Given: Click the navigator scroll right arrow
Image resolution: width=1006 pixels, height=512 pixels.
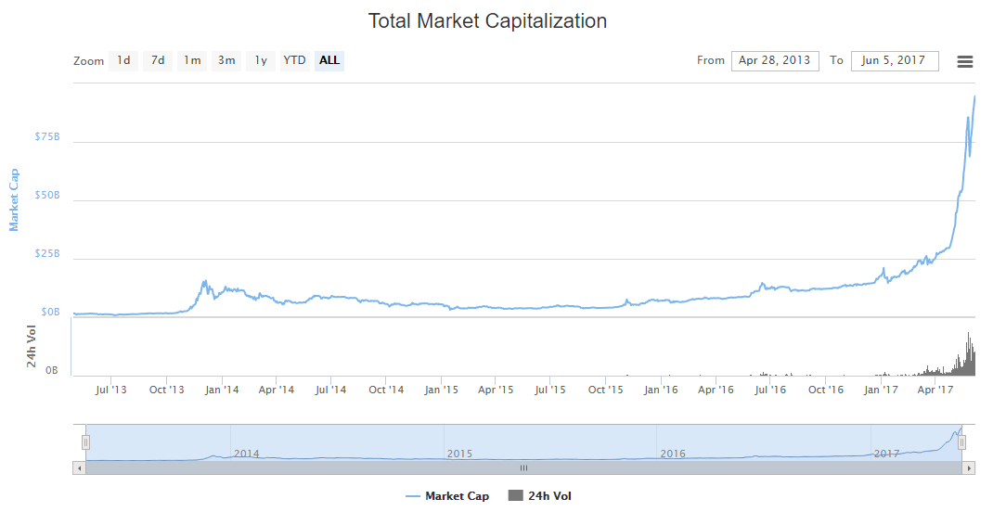Looking at the screenshot, I should [x=970, y=468].
